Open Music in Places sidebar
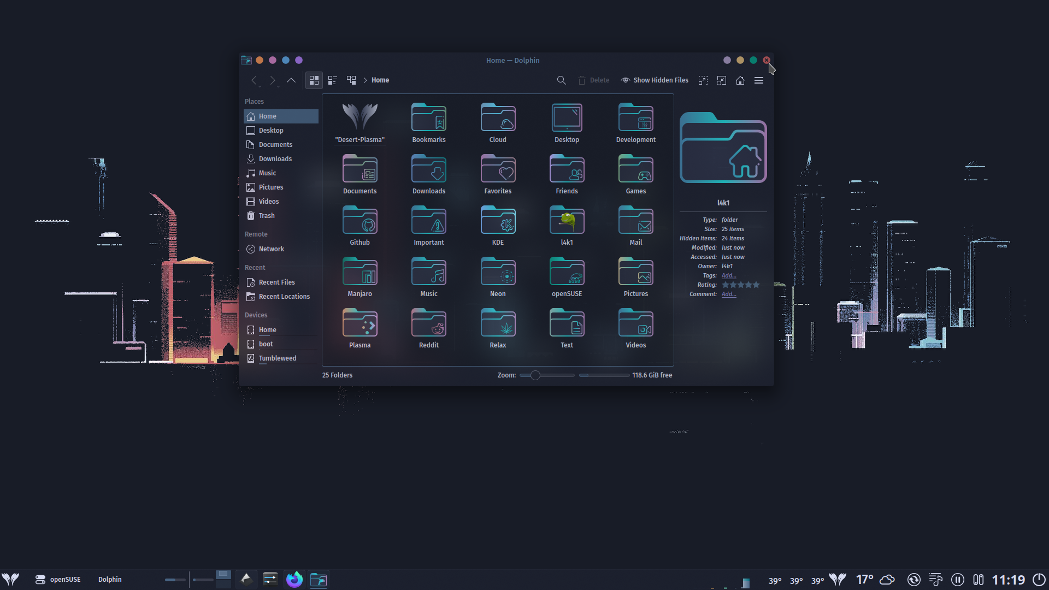The width and height of the screenshot is (1049, 590). point(281,173)
